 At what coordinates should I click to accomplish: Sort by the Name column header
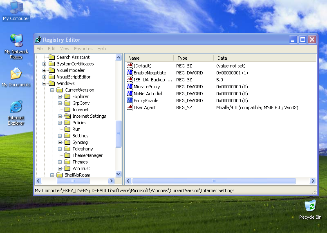149,58
